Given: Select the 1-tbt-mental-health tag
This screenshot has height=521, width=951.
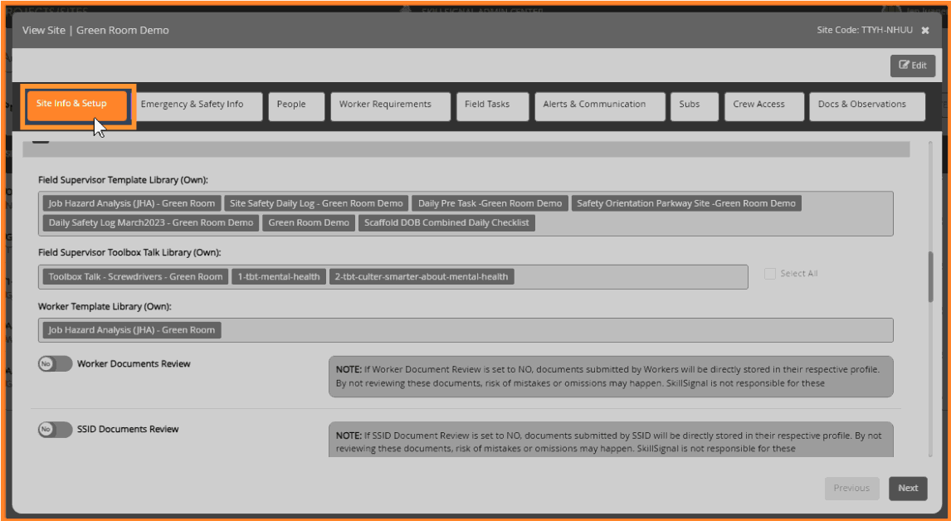Looking at the screenshot, I should coord(279,276).
